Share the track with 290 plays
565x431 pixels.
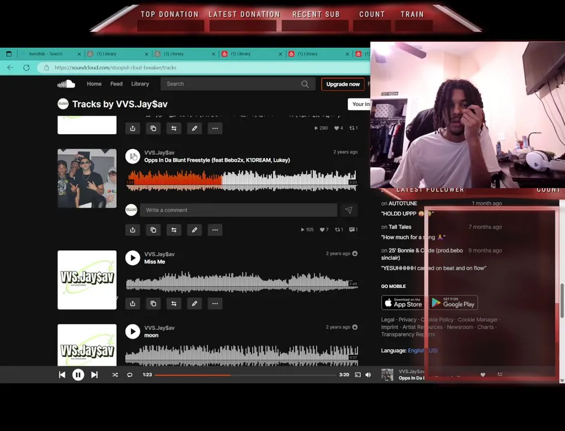(x=133, y=128)
